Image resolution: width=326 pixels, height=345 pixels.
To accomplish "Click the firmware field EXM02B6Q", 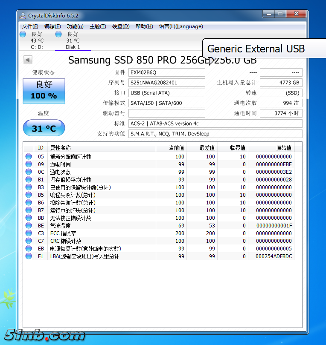I will pos(166,72).
